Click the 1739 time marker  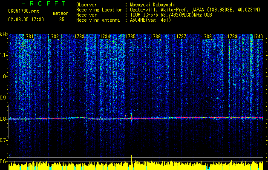232,37
